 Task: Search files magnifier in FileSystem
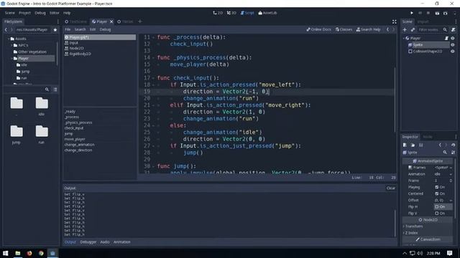(47, 90)
